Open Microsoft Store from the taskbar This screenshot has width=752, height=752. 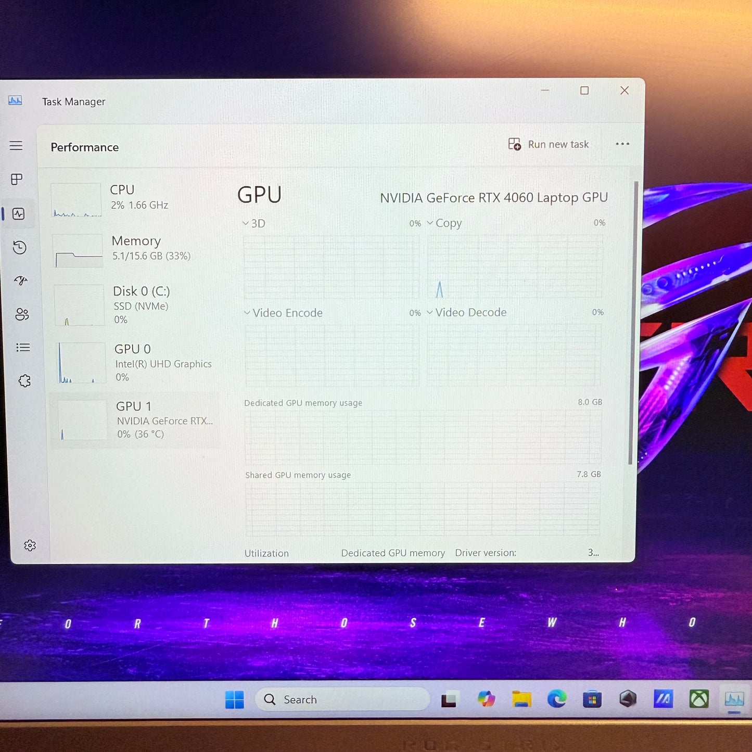pyautogui.click(x=592, y=699)
